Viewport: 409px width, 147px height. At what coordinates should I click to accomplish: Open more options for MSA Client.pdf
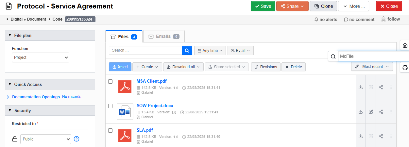point(391,87)
